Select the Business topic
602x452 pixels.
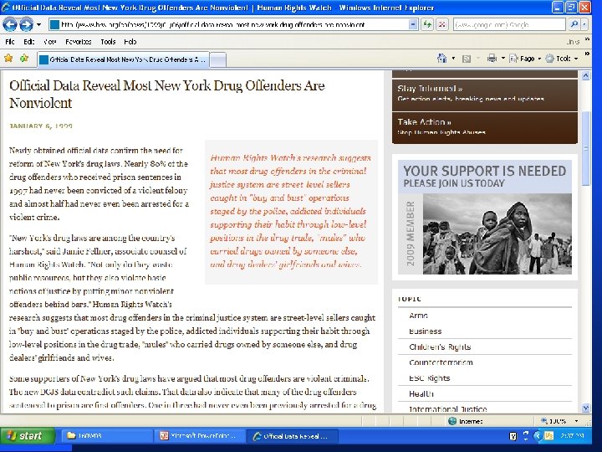(425, 331)
